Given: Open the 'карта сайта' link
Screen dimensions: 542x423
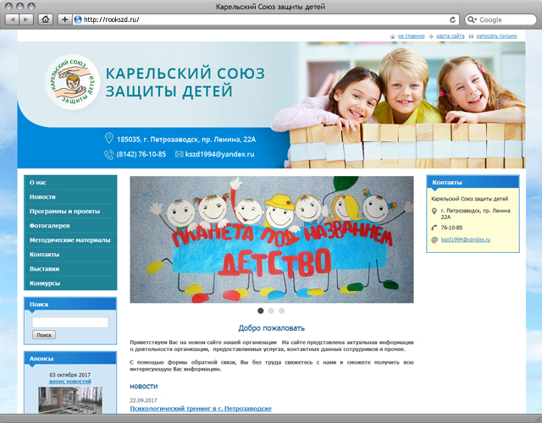Looking at the screenshot, I should tap(450, 36).
